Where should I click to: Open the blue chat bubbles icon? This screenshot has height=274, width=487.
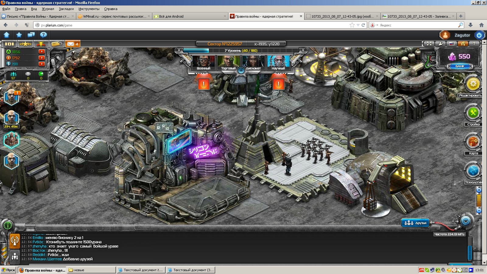pyautogui.click(x=31, y=35)
